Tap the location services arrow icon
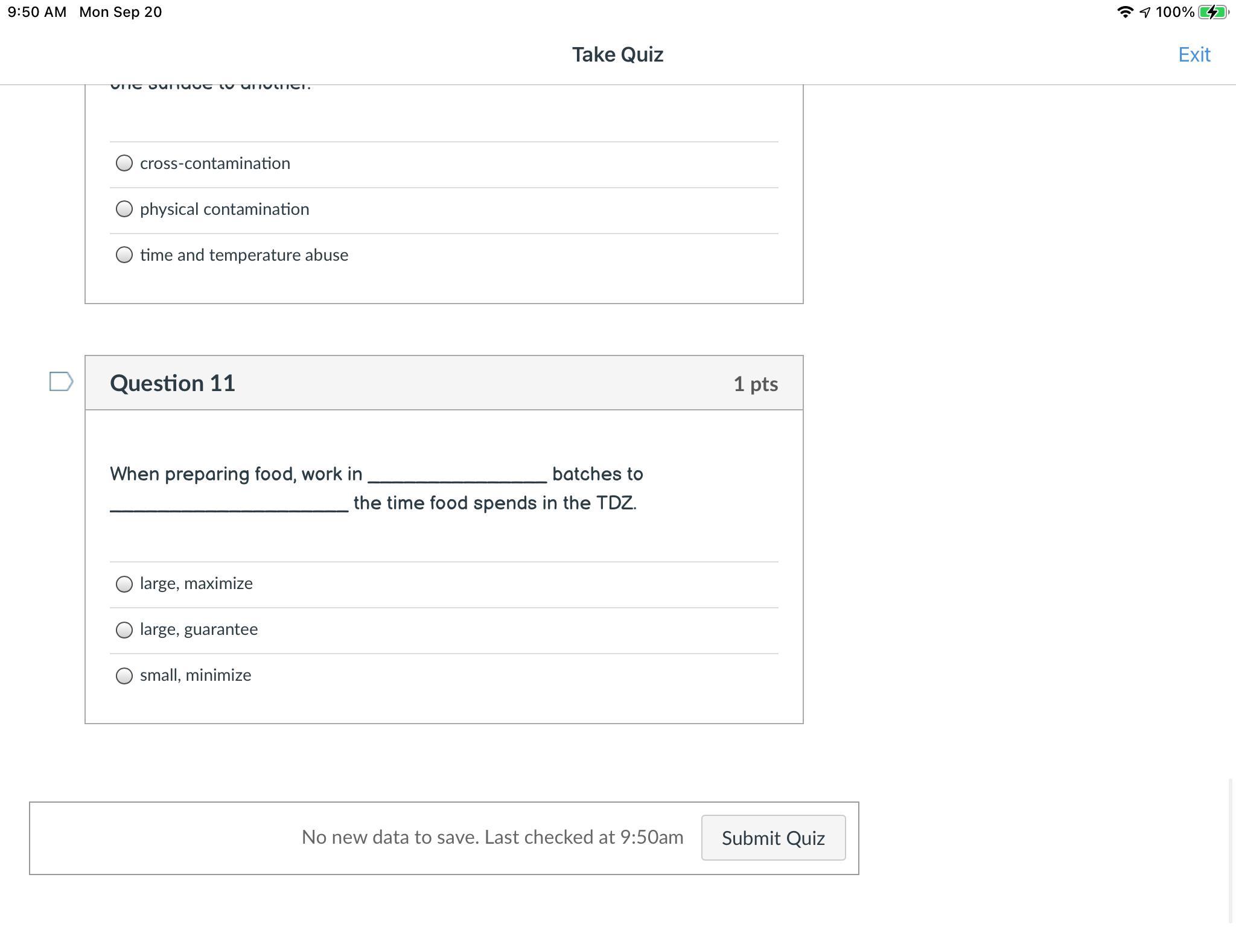 pyautogui.click(x=1144, y=13)
